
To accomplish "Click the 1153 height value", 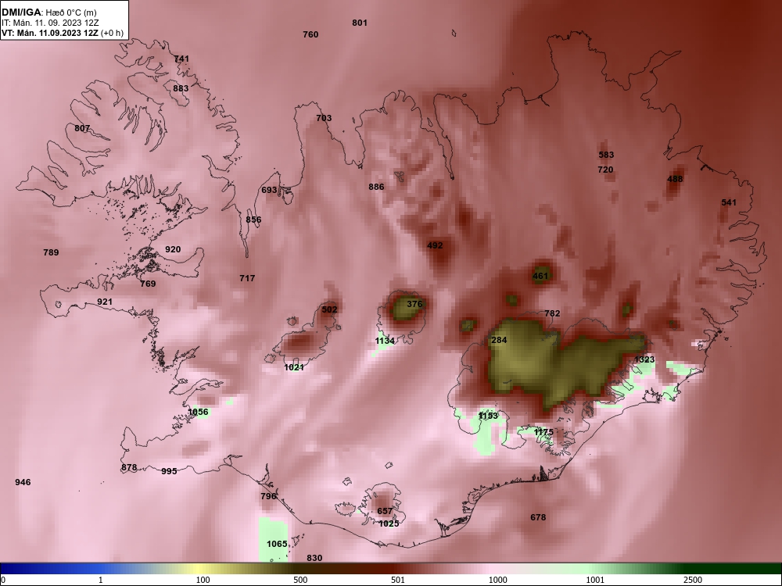I will click(488, 416).
